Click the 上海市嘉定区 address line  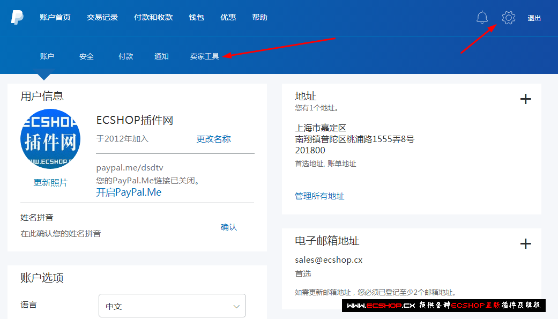pyautogui.click(x=321, y=128)
